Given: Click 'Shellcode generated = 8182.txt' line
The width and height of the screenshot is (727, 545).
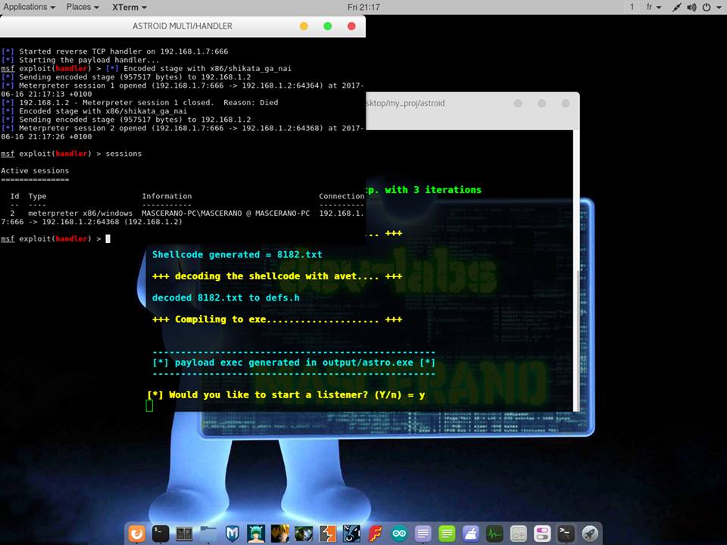Looking at the screenshot, I should coord(237,254).
